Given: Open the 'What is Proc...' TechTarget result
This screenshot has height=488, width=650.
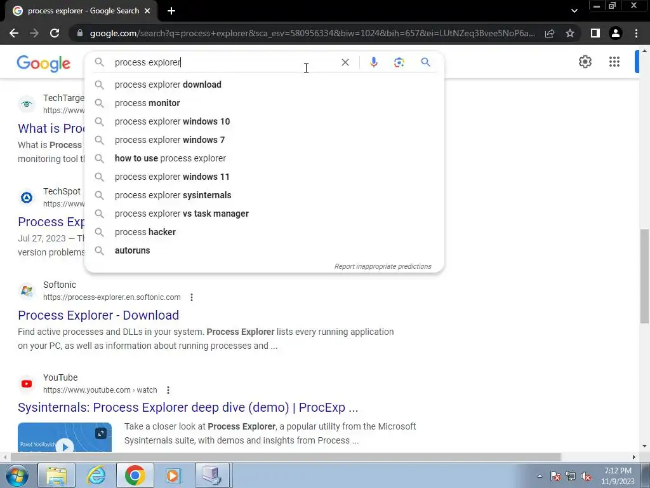Looking at the screenshot, I should click(x=51, y=128).
